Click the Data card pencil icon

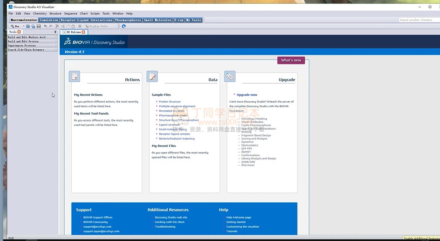point(152,77)
